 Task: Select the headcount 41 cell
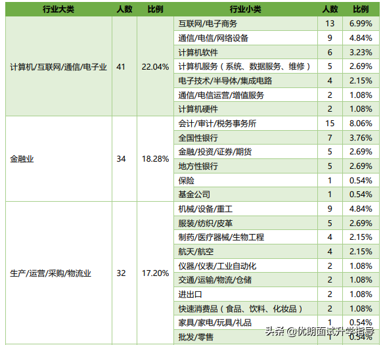coord(124,66)
